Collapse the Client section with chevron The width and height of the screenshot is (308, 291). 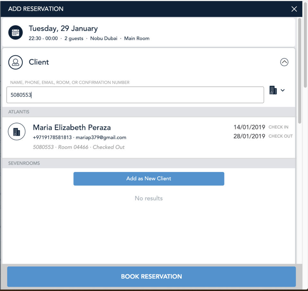click(x=284, y=62)
